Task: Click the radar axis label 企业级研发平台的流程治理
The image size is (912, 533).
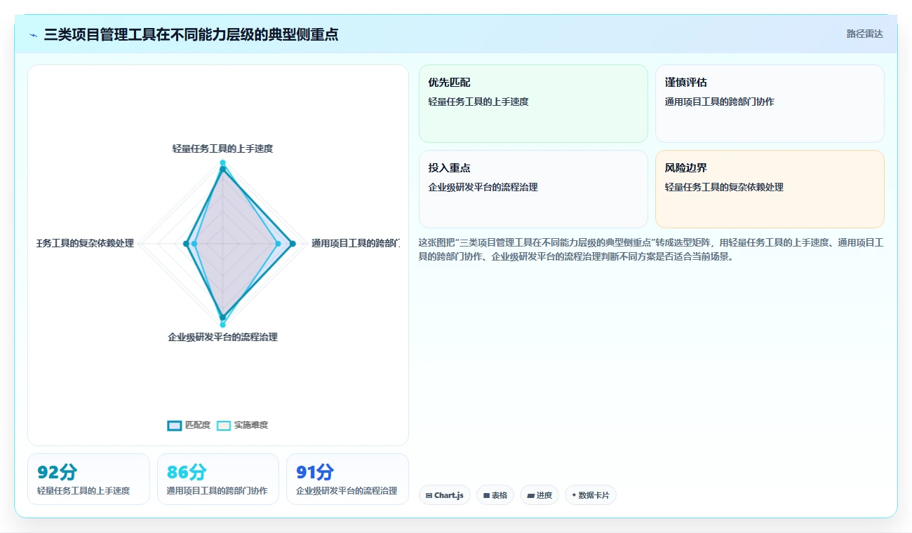Action: [222, 337]
